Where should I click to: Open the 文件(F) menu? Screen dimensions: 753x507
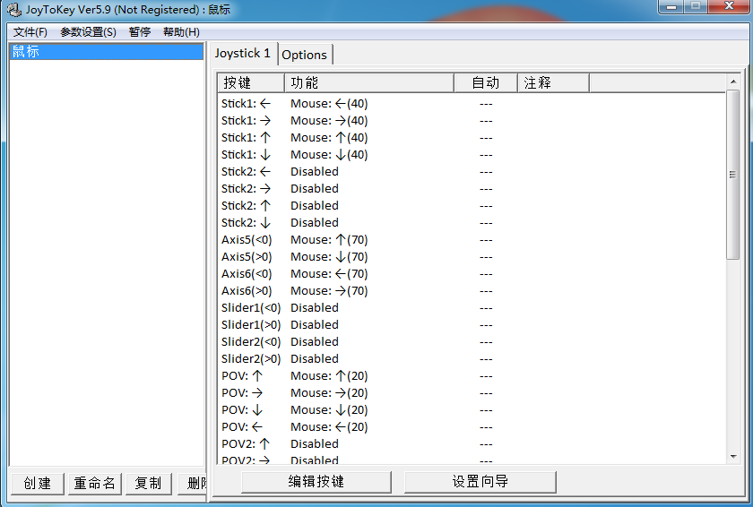click(30, 32)
